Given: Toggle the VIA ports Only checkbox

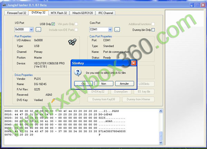Looking at the screenshot, I should click(76, 24).
